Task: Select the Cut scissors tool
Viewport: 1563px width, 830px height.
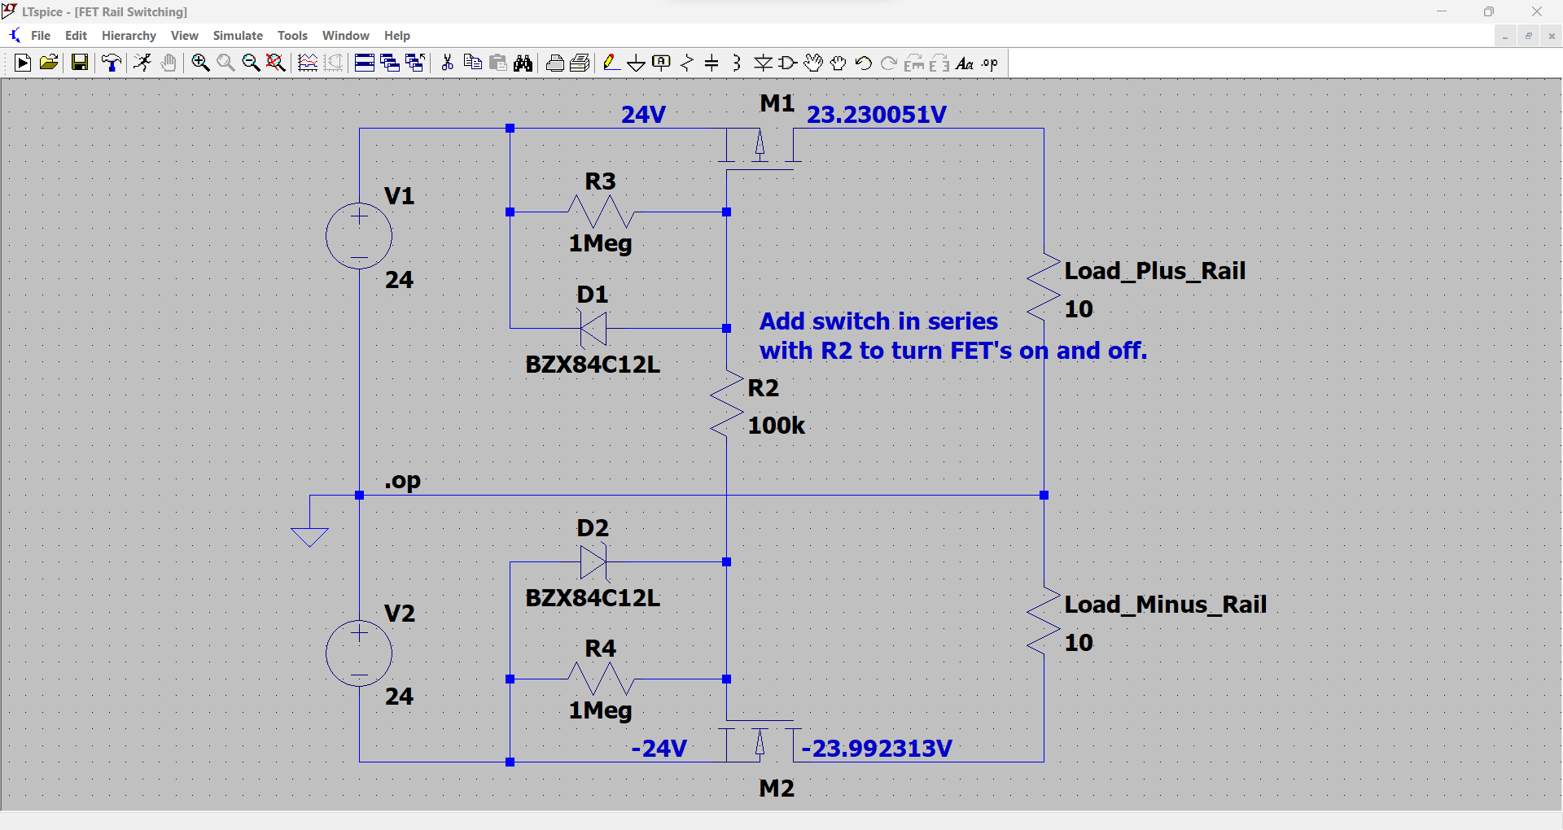Action: (447, 63)
